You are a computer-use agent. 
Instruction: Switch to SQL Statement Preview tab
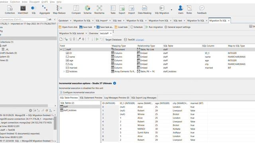[91, 98]
